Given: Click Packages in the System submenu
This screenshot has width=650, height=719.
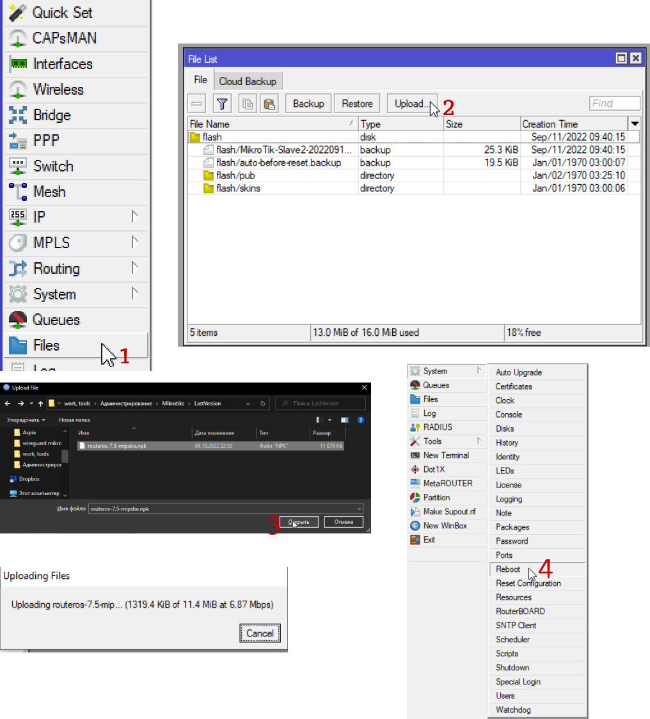Looking at the screenshot, I should (x=537, y=527).
